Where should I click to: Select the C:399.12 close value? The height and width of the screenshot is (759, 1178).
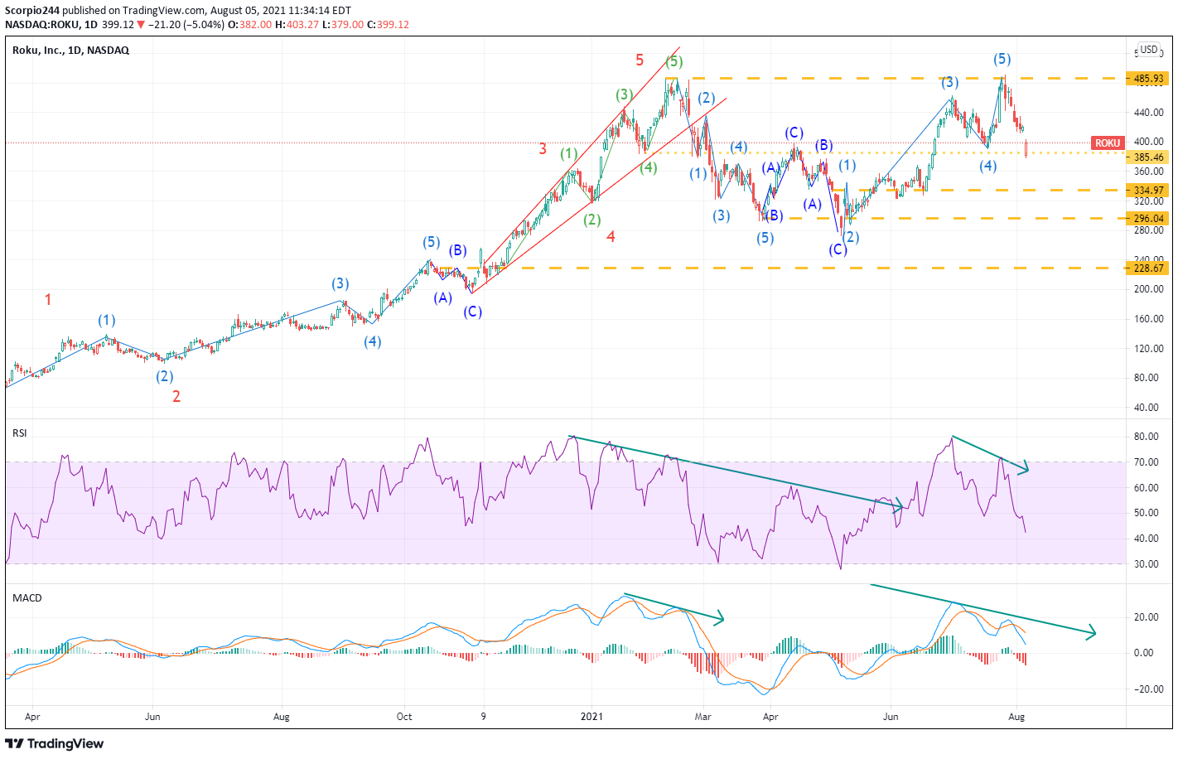tap(388, 24)
